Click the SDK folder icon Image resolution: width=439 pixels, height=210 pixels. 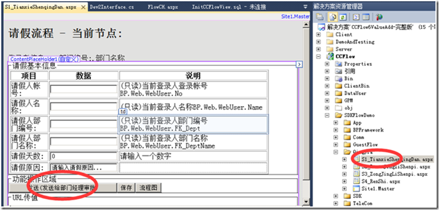[x=347, y=195]
